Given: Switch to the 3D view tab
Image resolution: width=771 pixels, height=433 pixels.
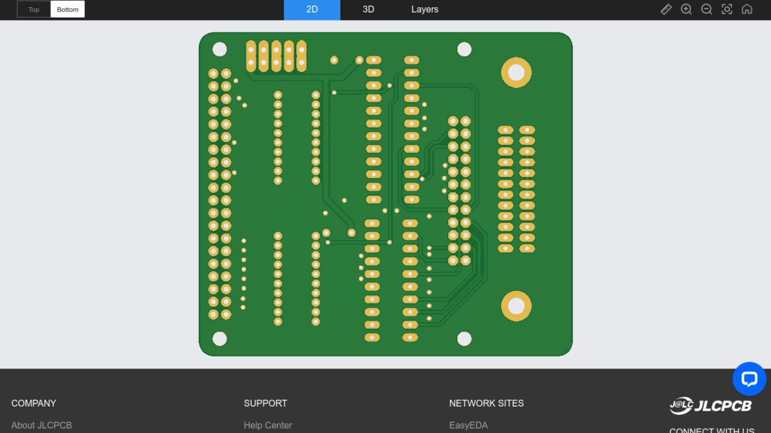Looking at the screenshot, I should click(x=368, y=10).
